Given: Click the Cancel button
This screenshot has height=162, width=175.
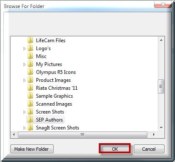Looking at the screenshot, I should click(x=149, y=149).
